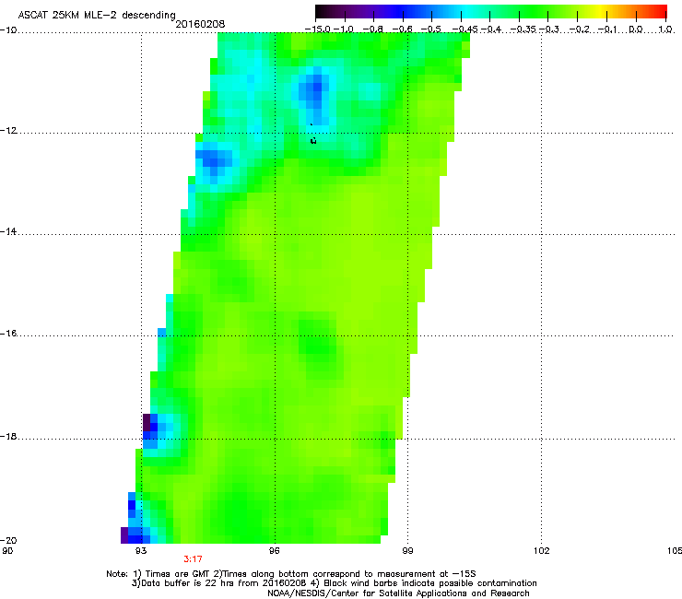Click the note line 'Data buffer is 22 hrs'
Image resolution: width=682 pixels, height=599 pixels.
pos(334,583)
